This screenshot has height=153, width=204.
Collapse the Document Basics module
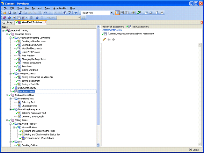coord(7,34)
